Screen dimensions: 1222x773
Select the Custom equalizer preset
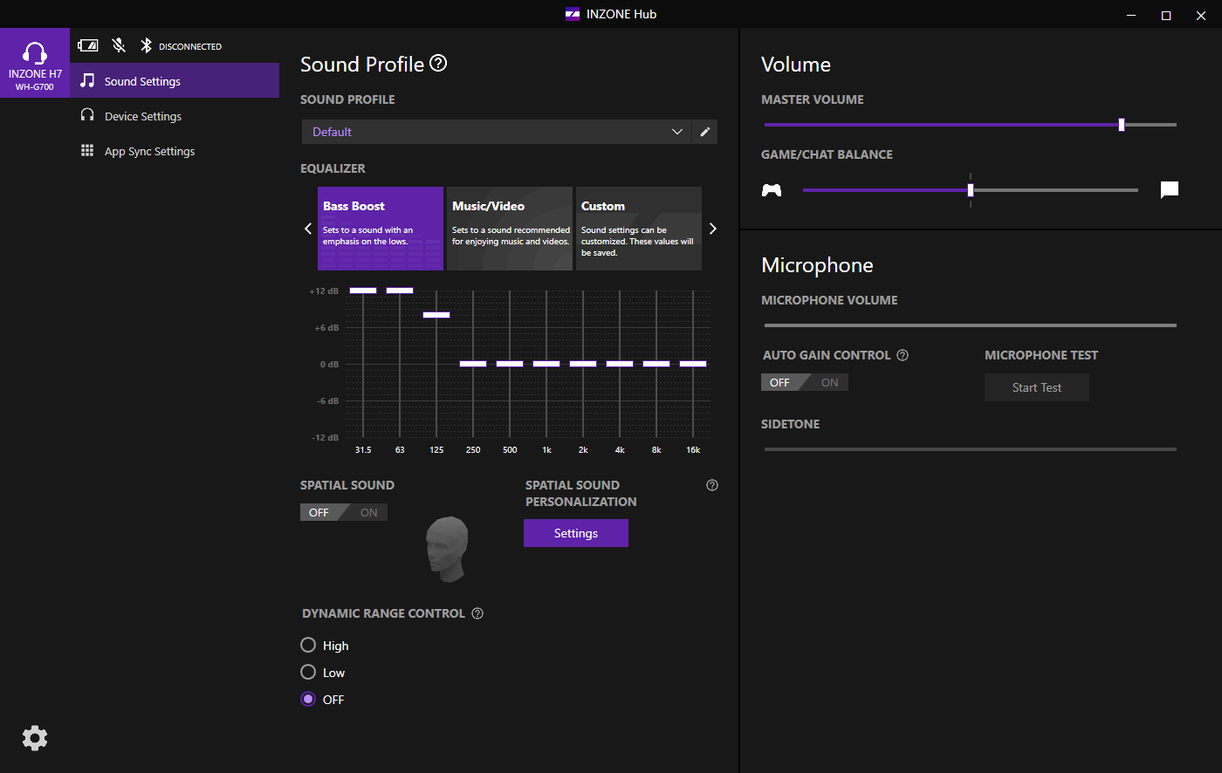click(639, 229)
